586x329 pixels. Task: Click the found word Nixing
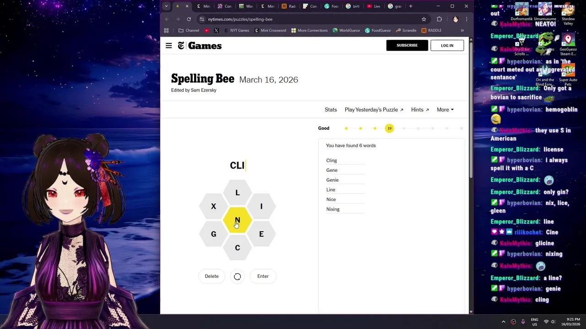click(333, 209)
